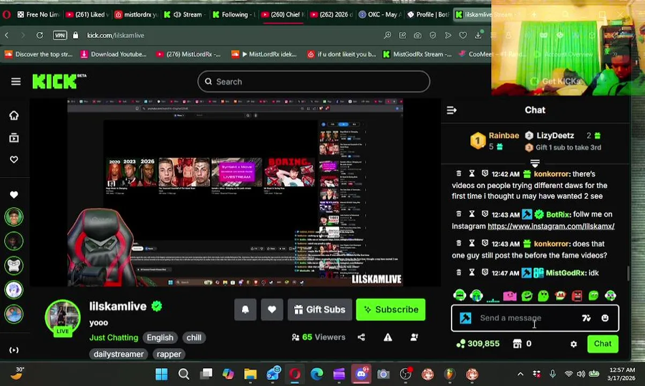Viewport: 645px width, 386px height.
Task: Click the 309,855 channel points balance
Action: pyautogui.click(x=478, y=344)
